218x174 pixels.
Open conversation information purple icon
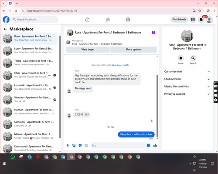(153, 33)
